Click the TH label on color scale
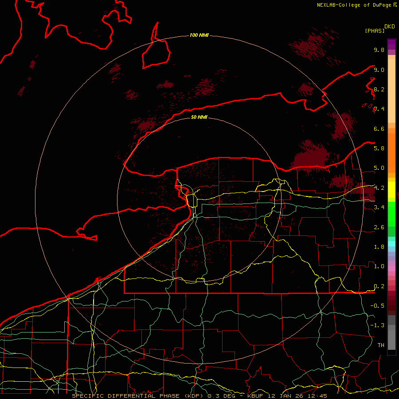399x399 pixels. point(381,345)
